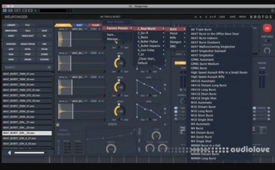Toggle the Burst Mode switch
This screenshot has height=170, width=275.
[267, 41]
